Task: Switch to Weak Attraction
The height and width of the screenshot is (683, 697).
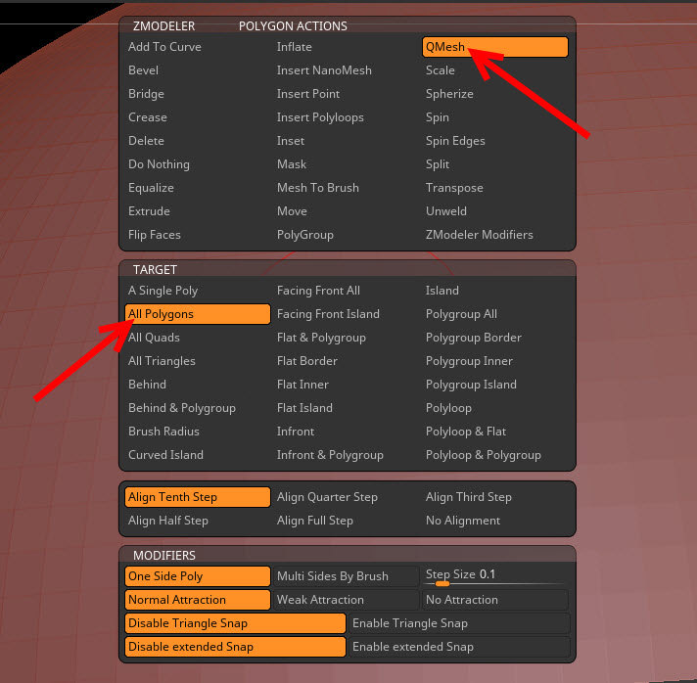Action: pos(346,600)
